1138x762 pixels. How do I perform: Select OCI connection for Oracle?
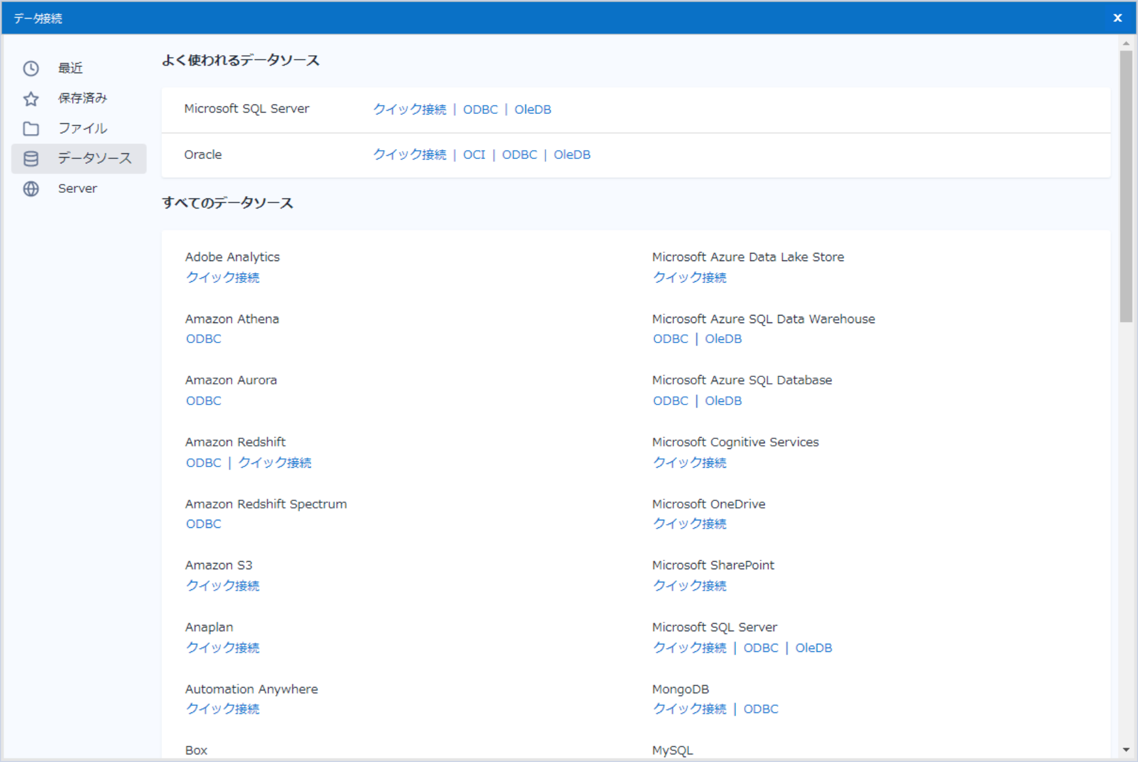(474, 155)
